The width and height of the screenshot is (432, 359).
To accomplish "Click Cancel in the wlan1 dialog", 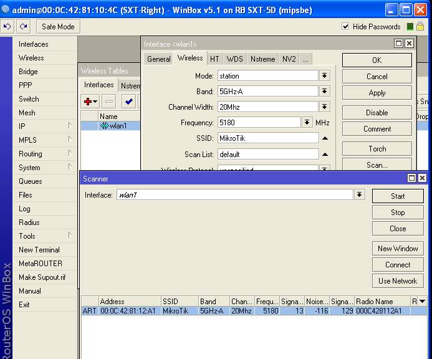I will pyautogui.click(x=377, y=76).
